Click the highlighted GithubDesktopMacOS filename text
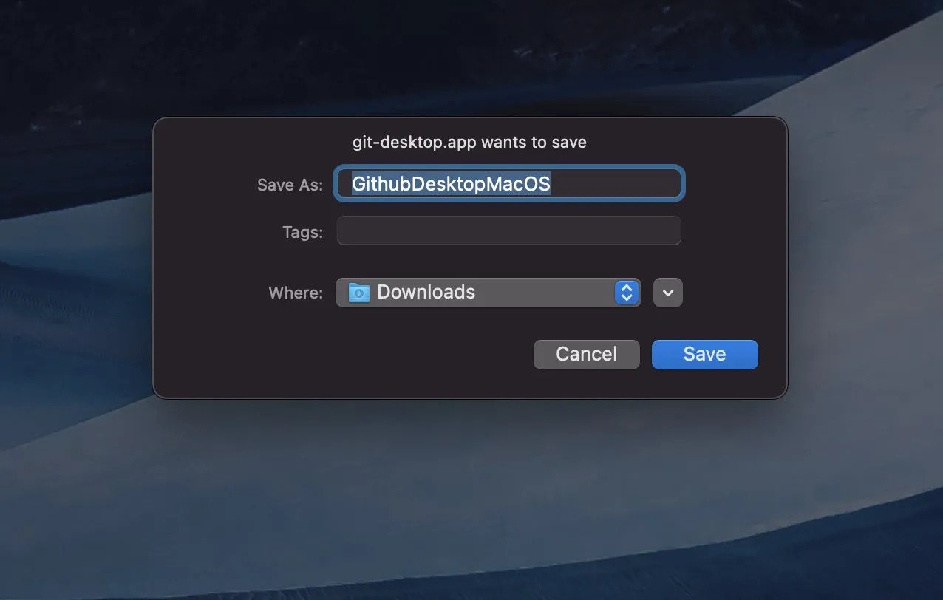 (451, 184)
